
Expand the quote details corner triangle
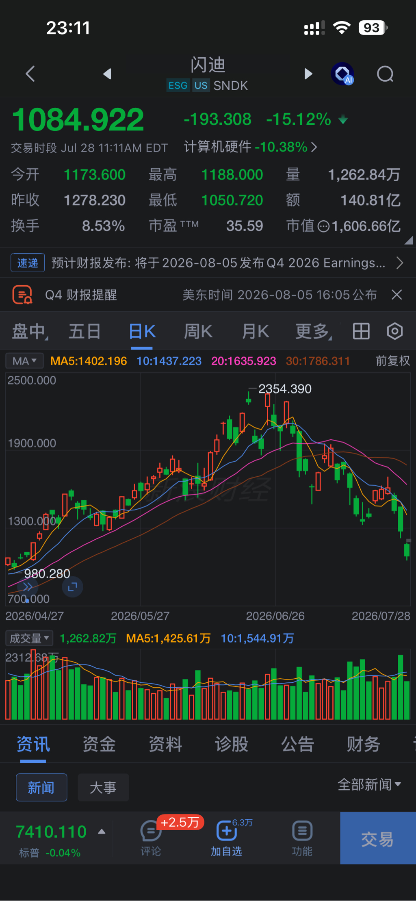pyautogui.click(x=408, y=240)
